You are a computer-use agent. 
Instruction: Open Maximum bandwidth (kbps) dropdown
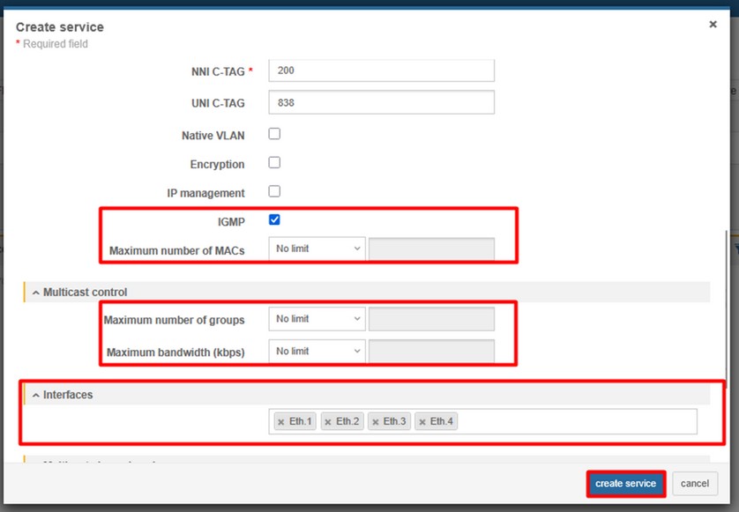click(317, 352)
